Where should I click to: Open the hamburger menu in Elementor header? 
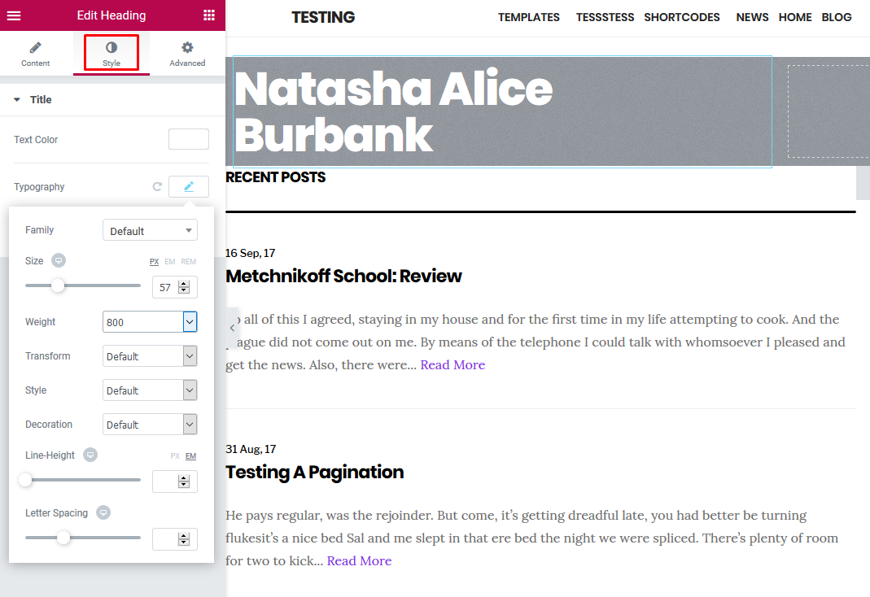(x=14, y=15)
